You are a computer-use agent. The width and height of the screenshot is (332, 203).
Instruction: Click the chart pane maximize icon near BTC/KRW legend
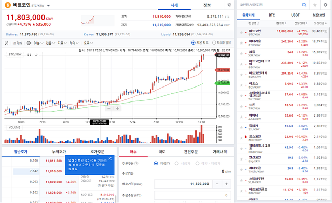(x=29, y=55)
